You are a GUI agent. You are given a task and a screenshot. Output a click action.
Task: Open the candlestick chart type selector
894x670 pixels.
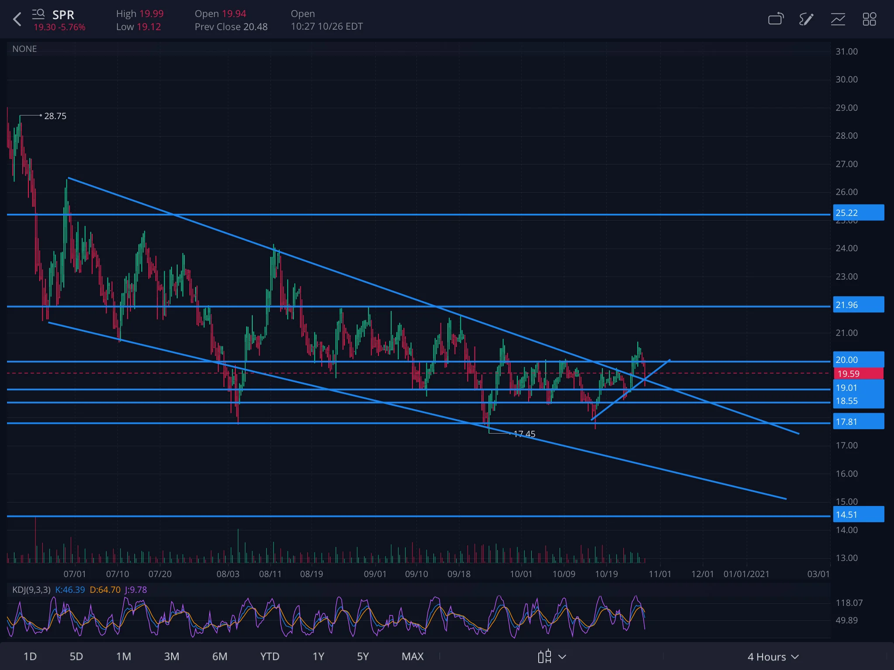[552, 656]
